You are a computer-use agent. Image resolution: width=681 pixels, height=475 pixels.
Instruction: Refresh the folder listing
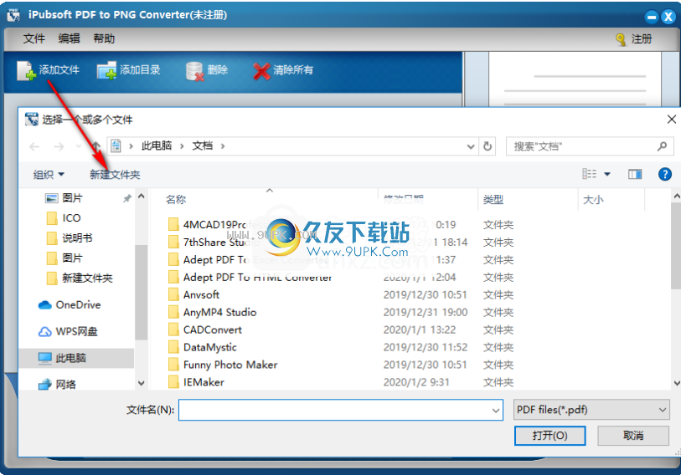[488, 146]
